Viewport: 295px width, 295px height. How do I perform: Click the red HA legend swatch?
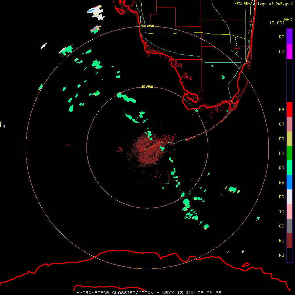pyautogui.click(x=289, y=109)
